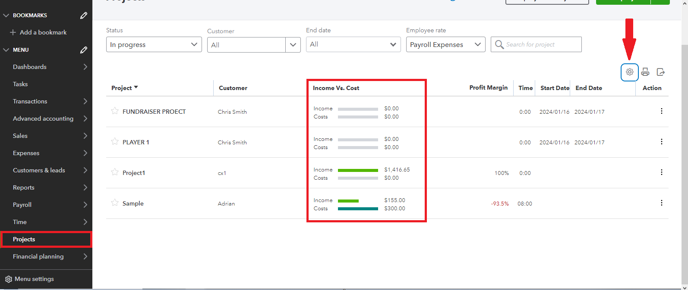Image resolution: width=688 pixels, height=290 pixels.
Task: Open action menu for Sample project
Action: click(x=661, y=203)
